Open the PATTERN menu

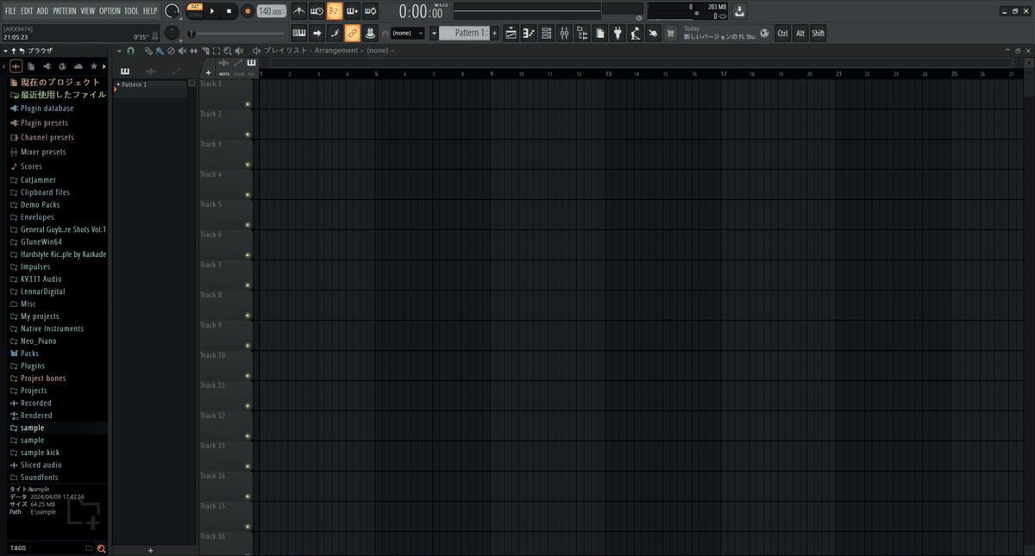click(x=65, y=11)
